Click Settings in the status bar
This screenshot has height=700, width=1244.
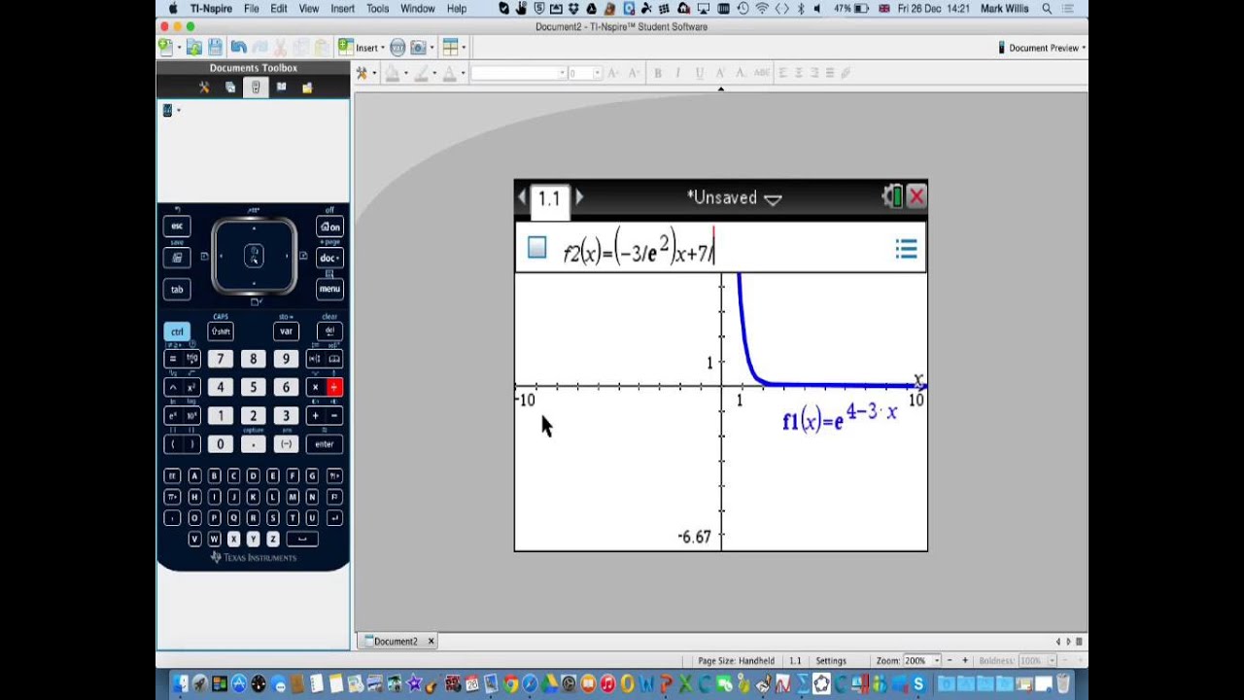(x=831, y=661)
